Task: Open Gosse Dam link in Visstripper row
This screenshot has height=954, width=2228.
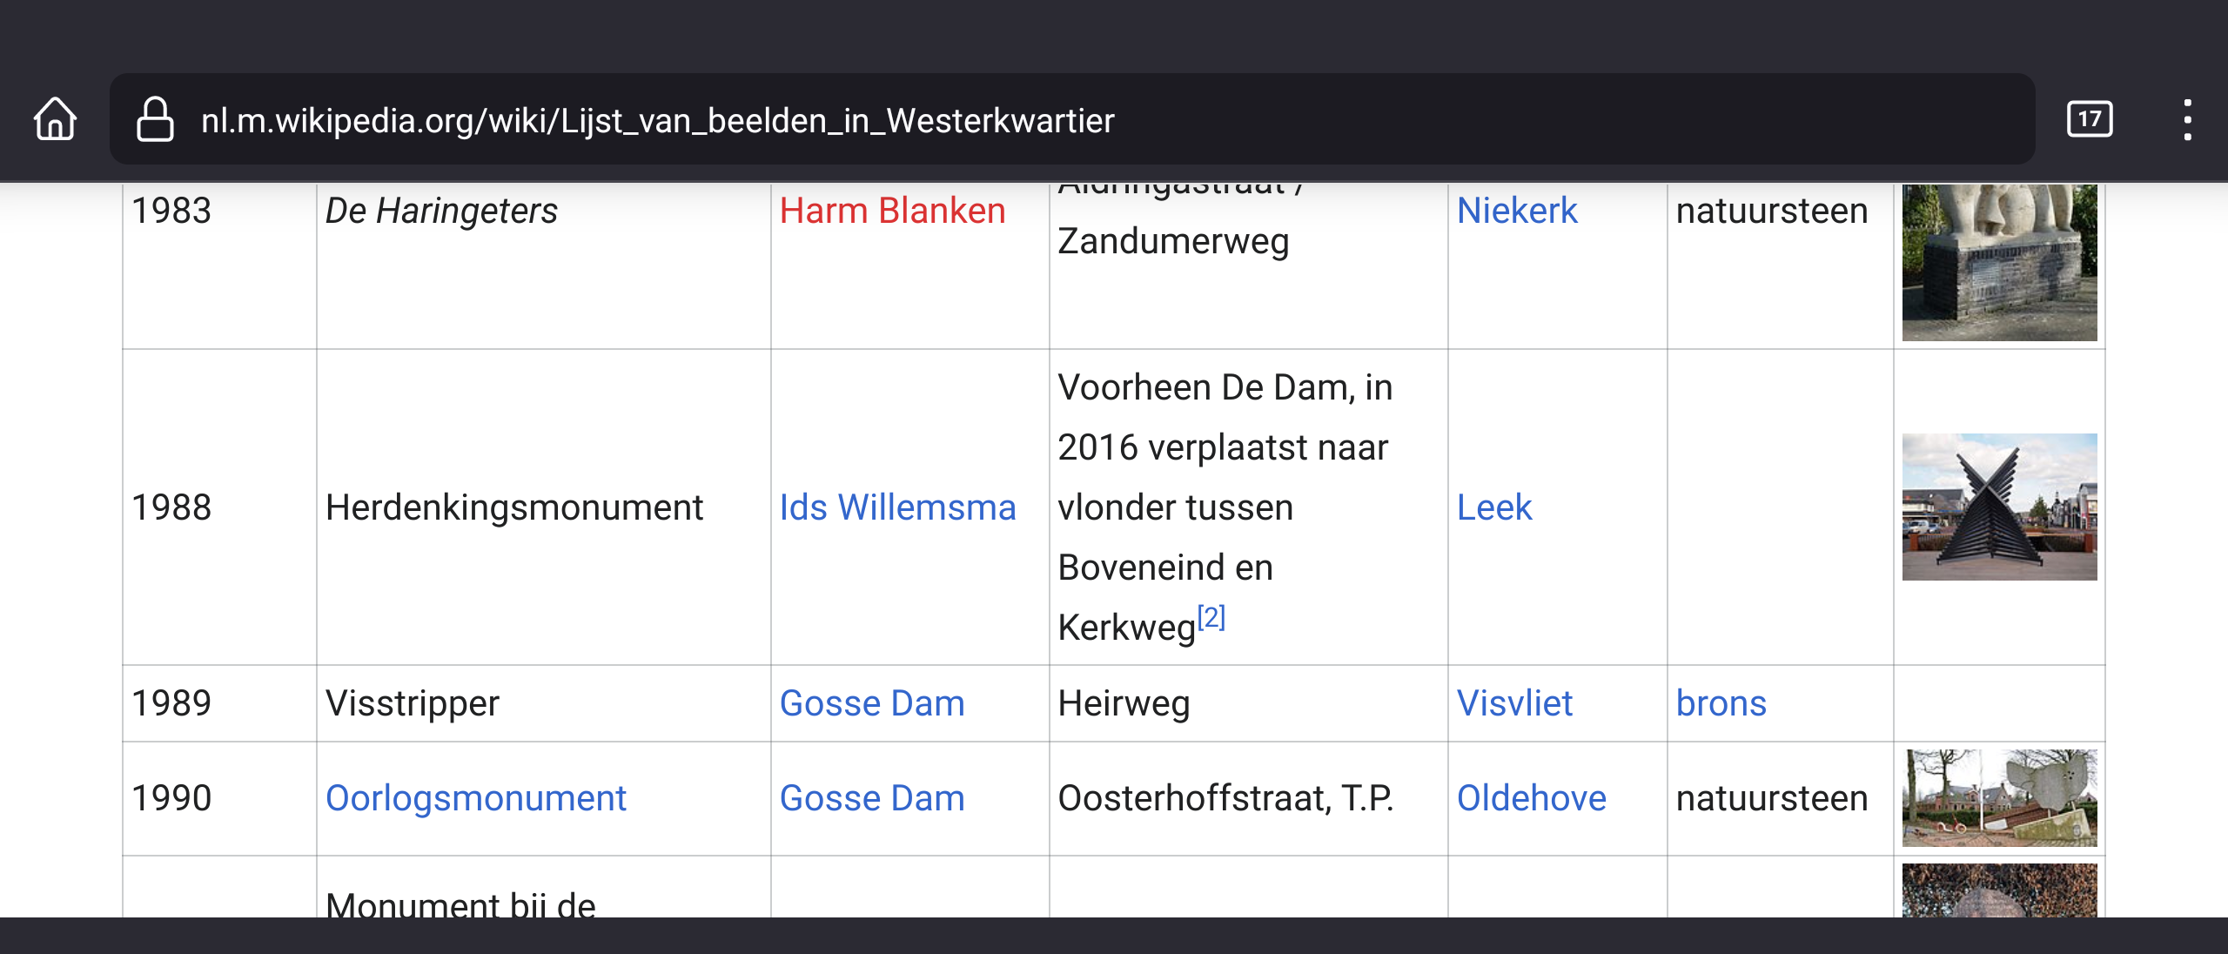Action: [x=872, y=703]
